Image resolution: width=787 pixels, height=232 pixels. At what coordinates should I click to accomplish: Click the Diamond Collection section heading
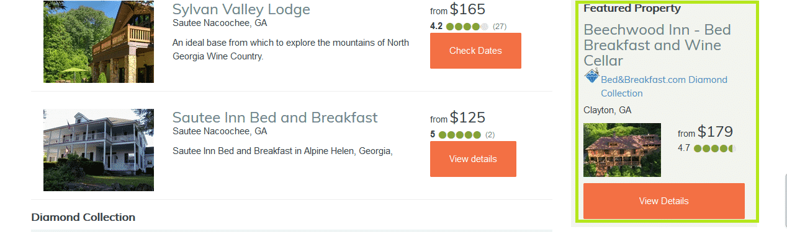click(x=83, y=217)
